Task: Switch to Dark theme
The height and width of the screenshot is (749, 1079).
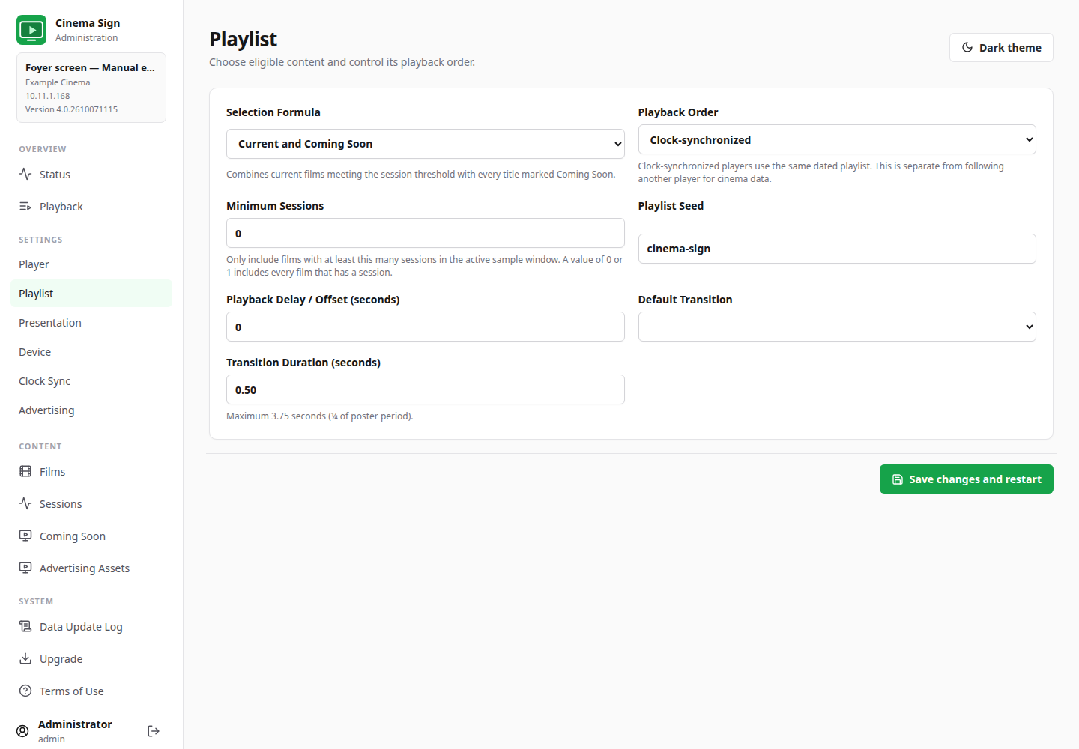Action: [x=1001, y=47]
